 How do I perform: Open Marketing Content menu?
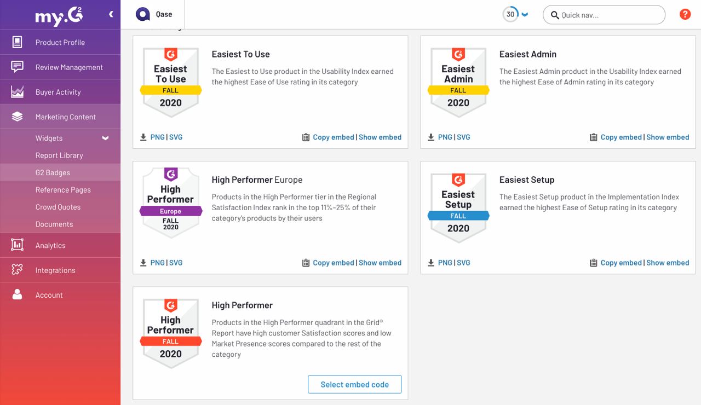60,117
